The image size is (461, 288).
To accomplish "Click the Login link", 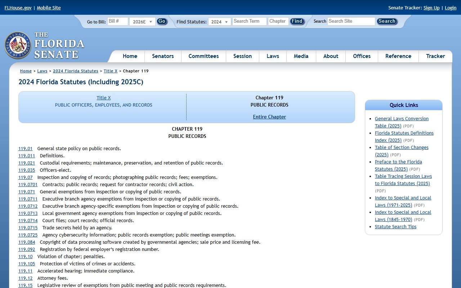I will pyautogui.click(x=451, y=8).
